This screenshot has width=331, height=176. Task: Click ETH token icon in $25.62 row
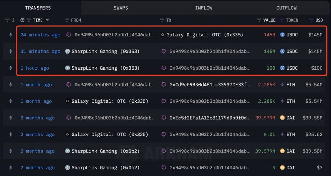coord(282,134)
